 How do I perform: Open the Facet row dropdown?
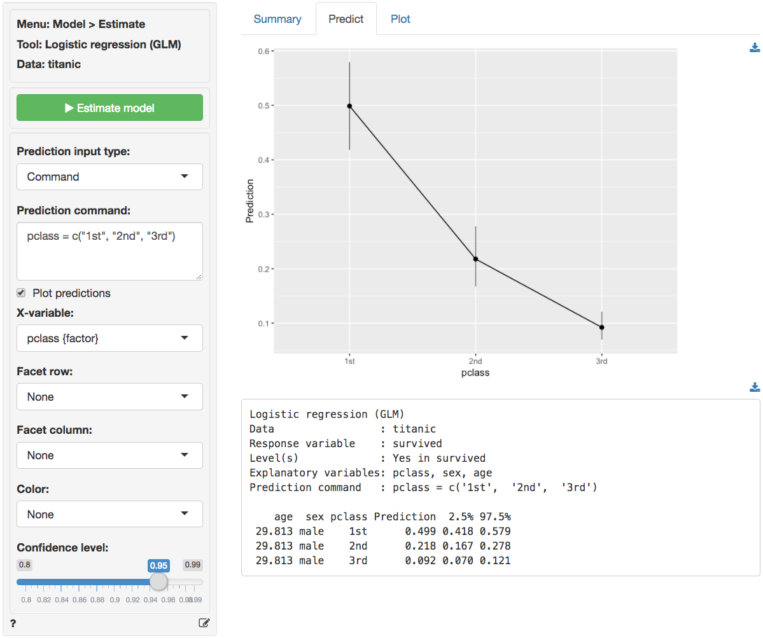(109, 397)
